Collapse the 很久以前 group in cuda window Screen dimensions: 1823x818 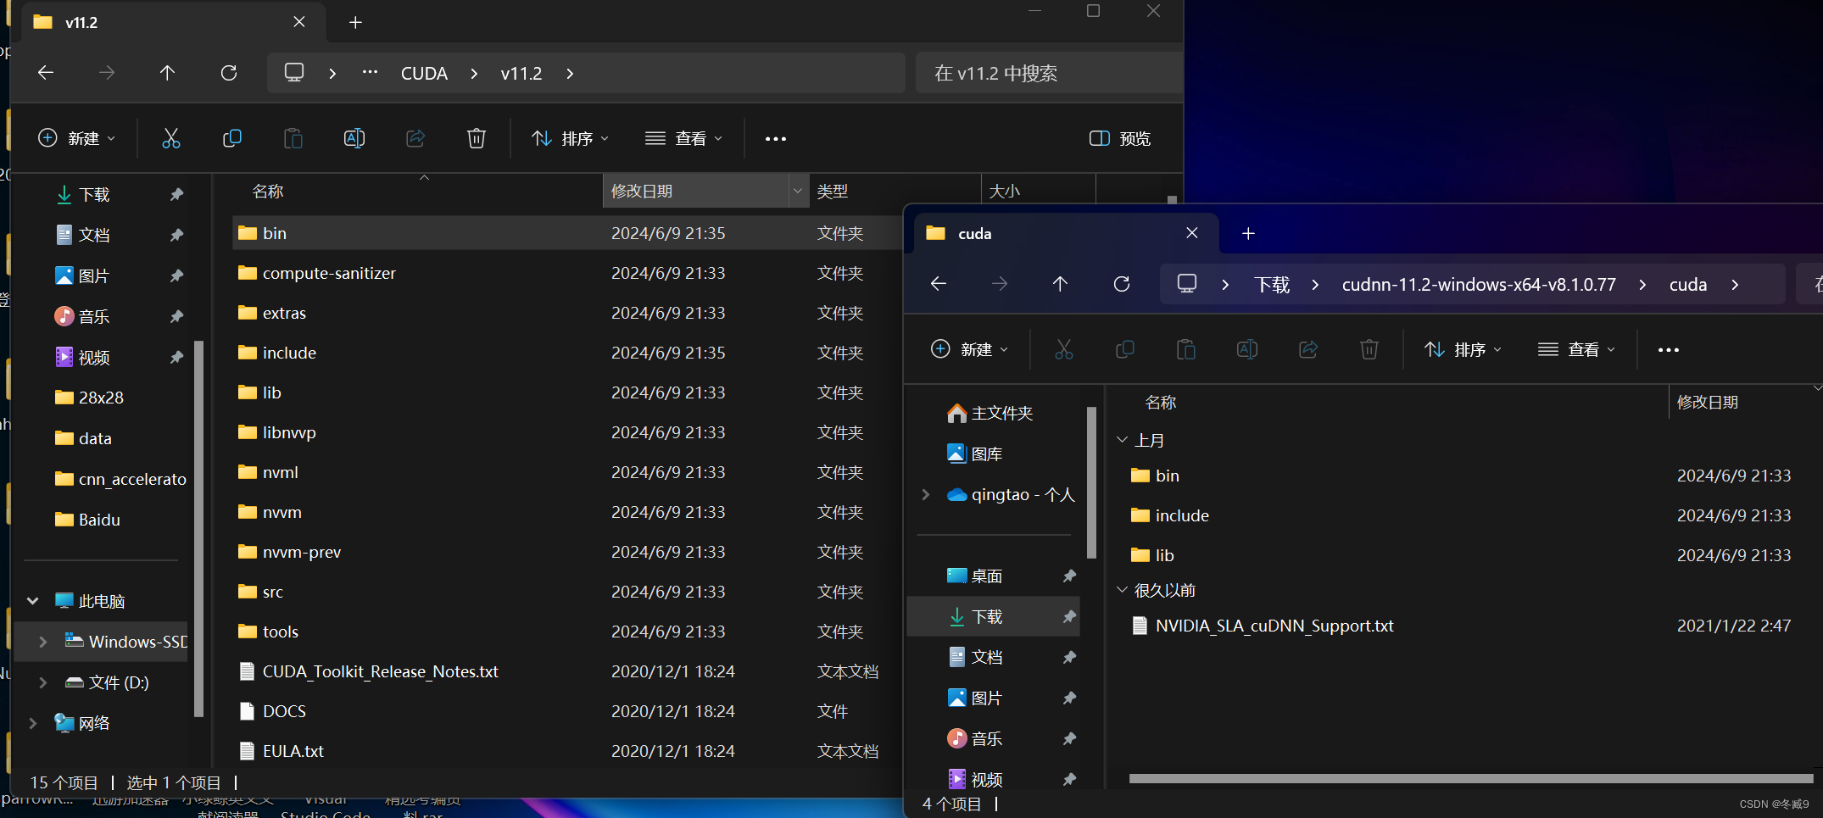pyautogui.click(x=1123, y=589)
